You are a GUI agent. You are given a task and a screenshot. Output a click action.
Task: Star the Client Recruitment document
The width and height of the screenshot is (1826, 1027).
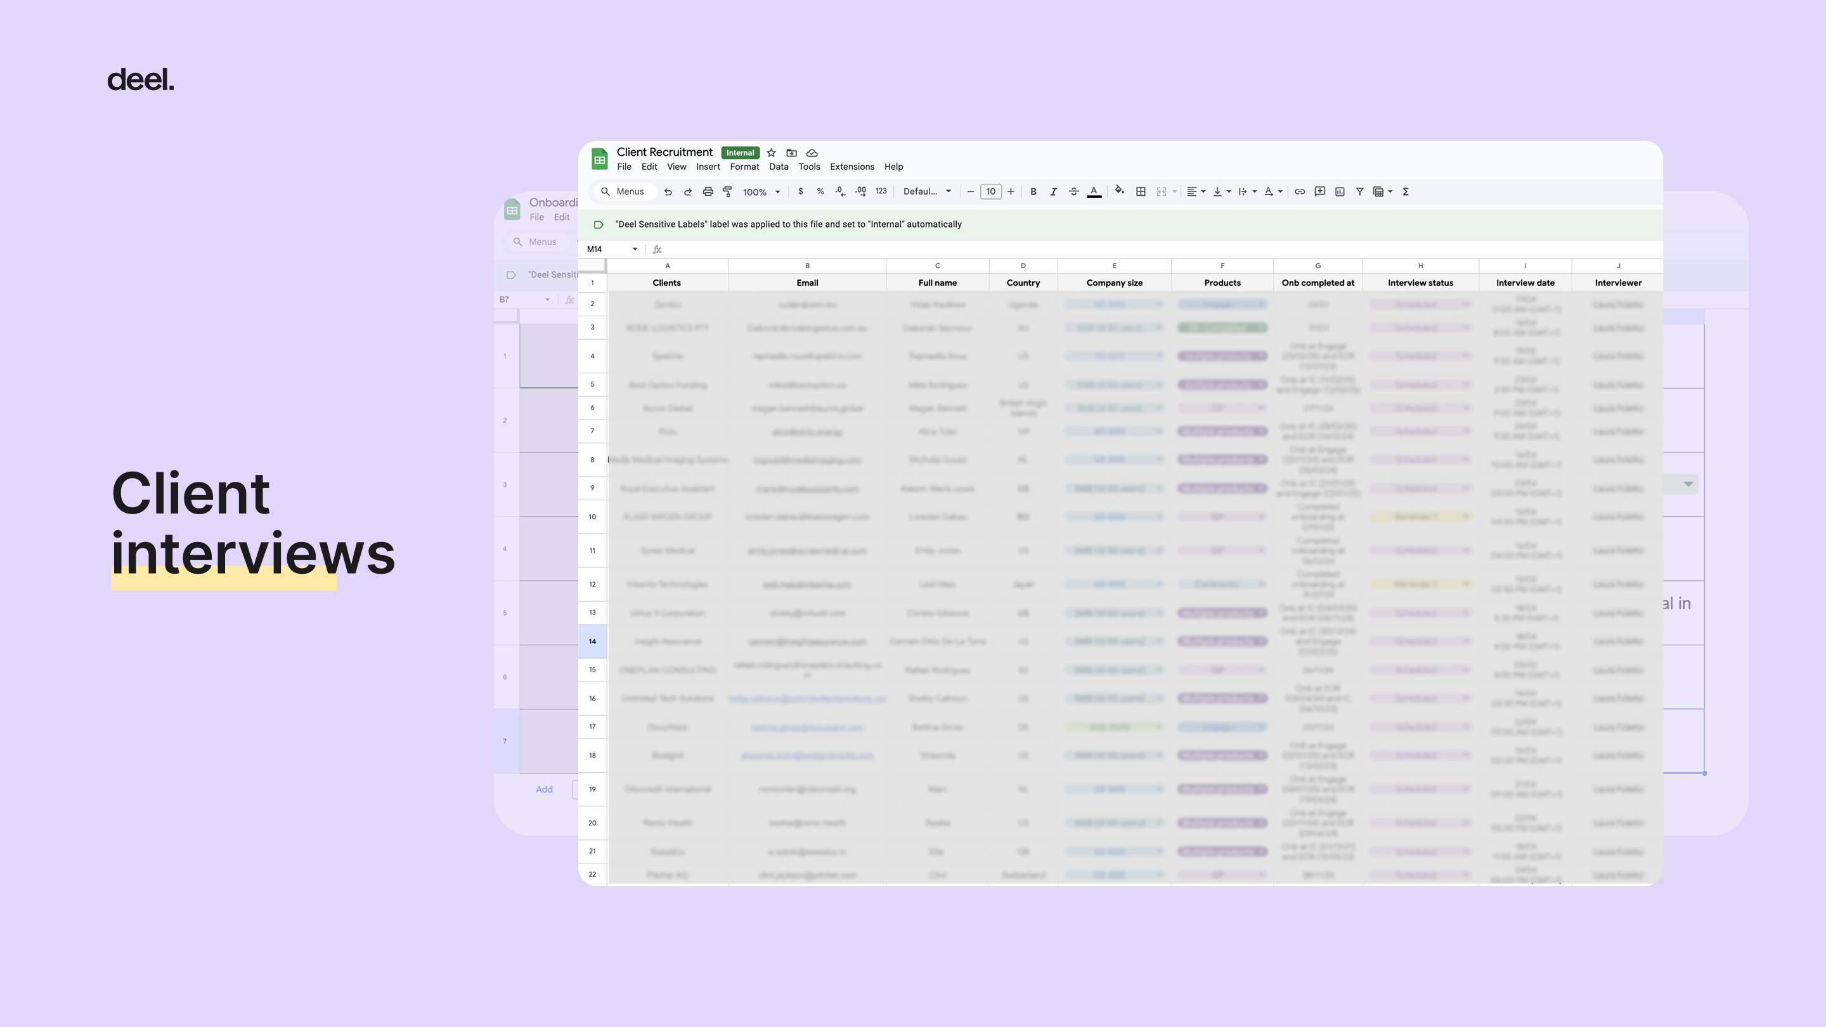771,152
